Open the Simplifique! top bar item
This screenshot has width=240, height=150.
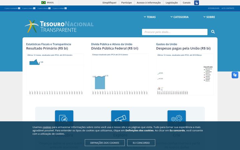point(109,3)
